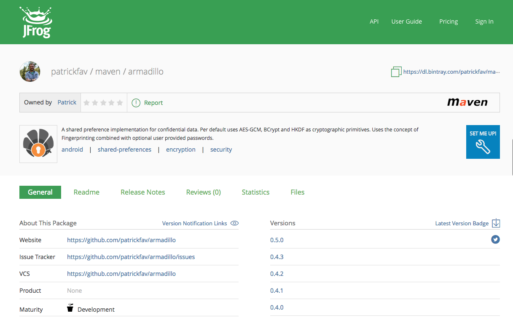Open owner Patrick's profile link

[x=67, y=102]
